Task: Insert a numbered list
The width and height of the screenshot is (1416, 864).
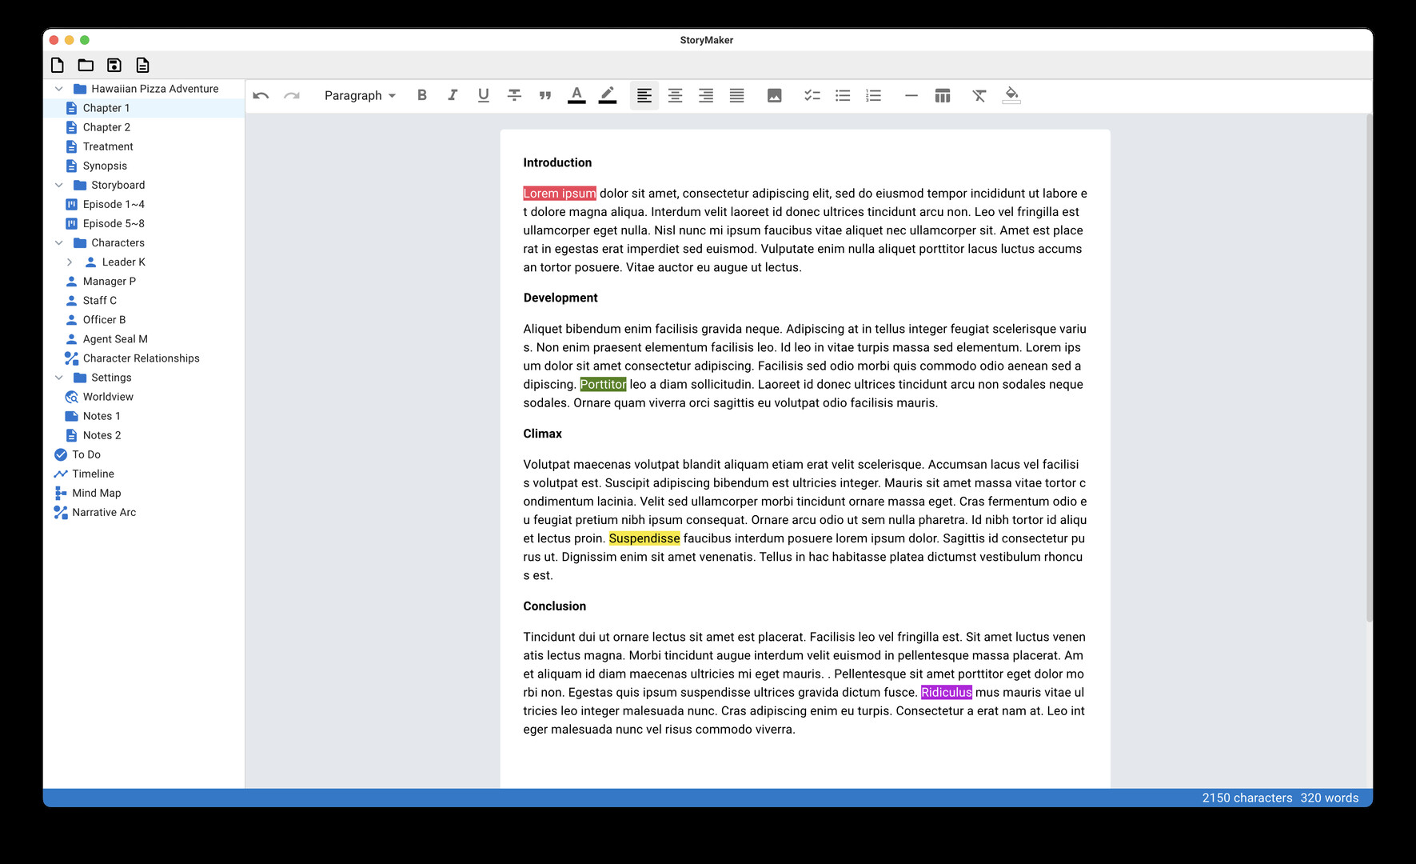Action: 874,95
